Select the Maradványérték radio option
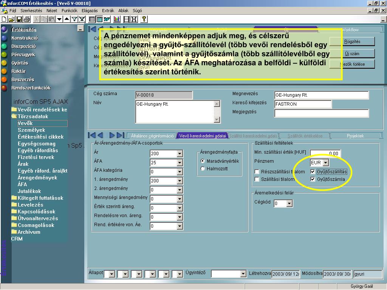This screenshot has height=290, width=387. coord(203,161)
